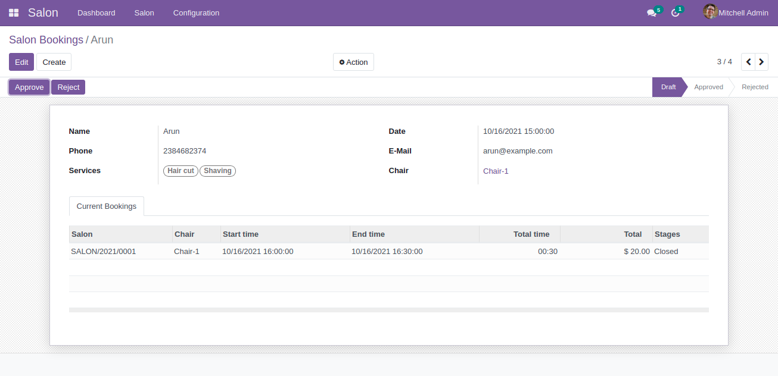Click the Shaving service tag
The width and height of the screenshot is (778, 376).
pos(217,171)
